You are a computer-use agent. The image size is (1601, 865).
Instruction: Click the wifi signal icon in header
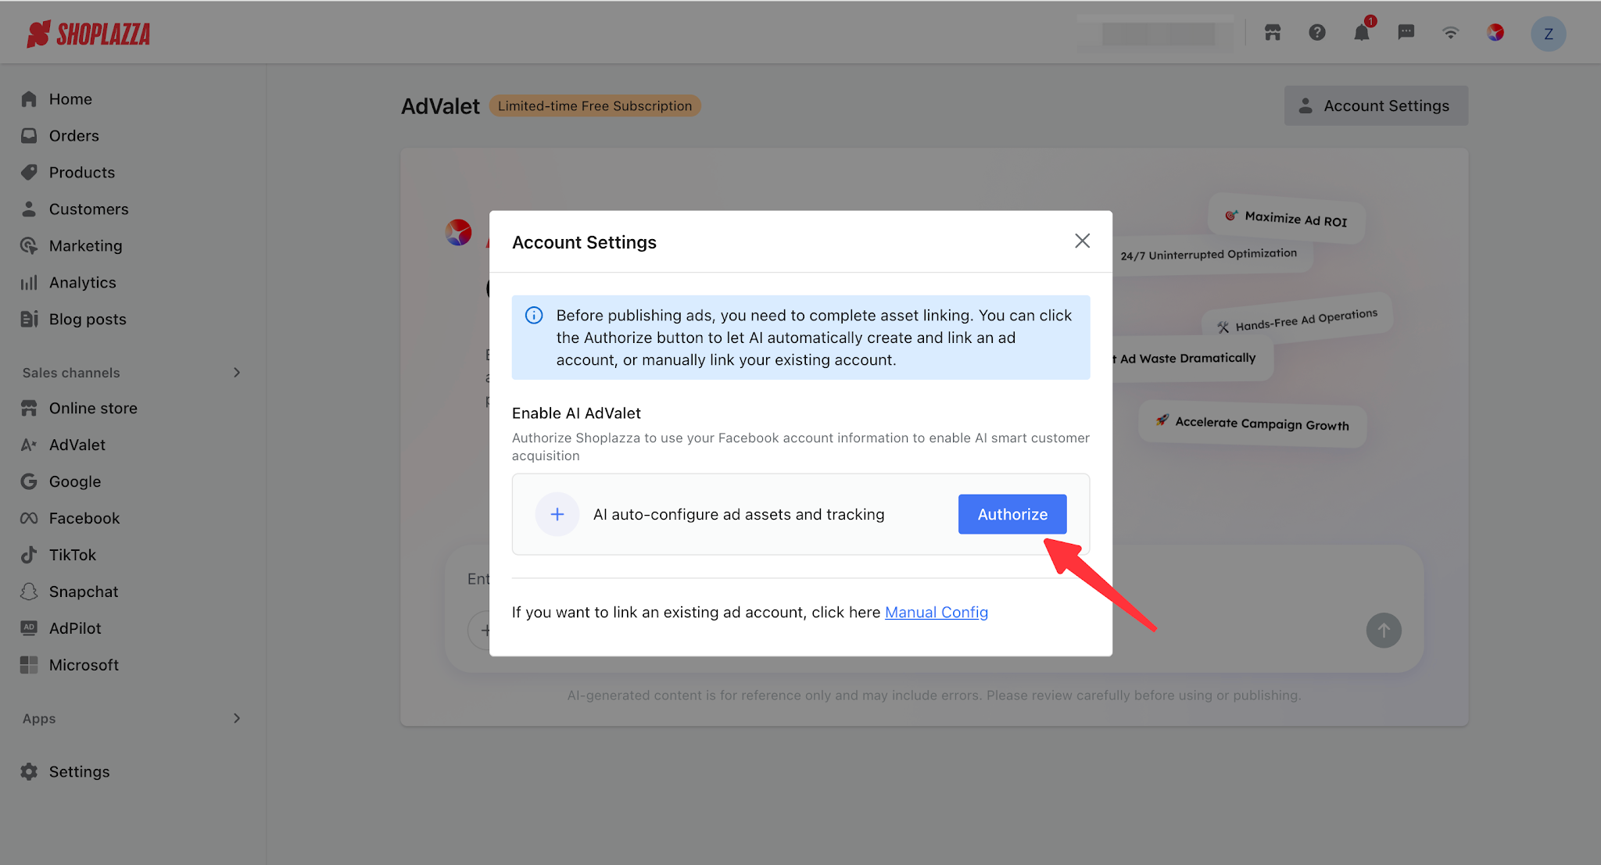click(x=1450, y=33)
